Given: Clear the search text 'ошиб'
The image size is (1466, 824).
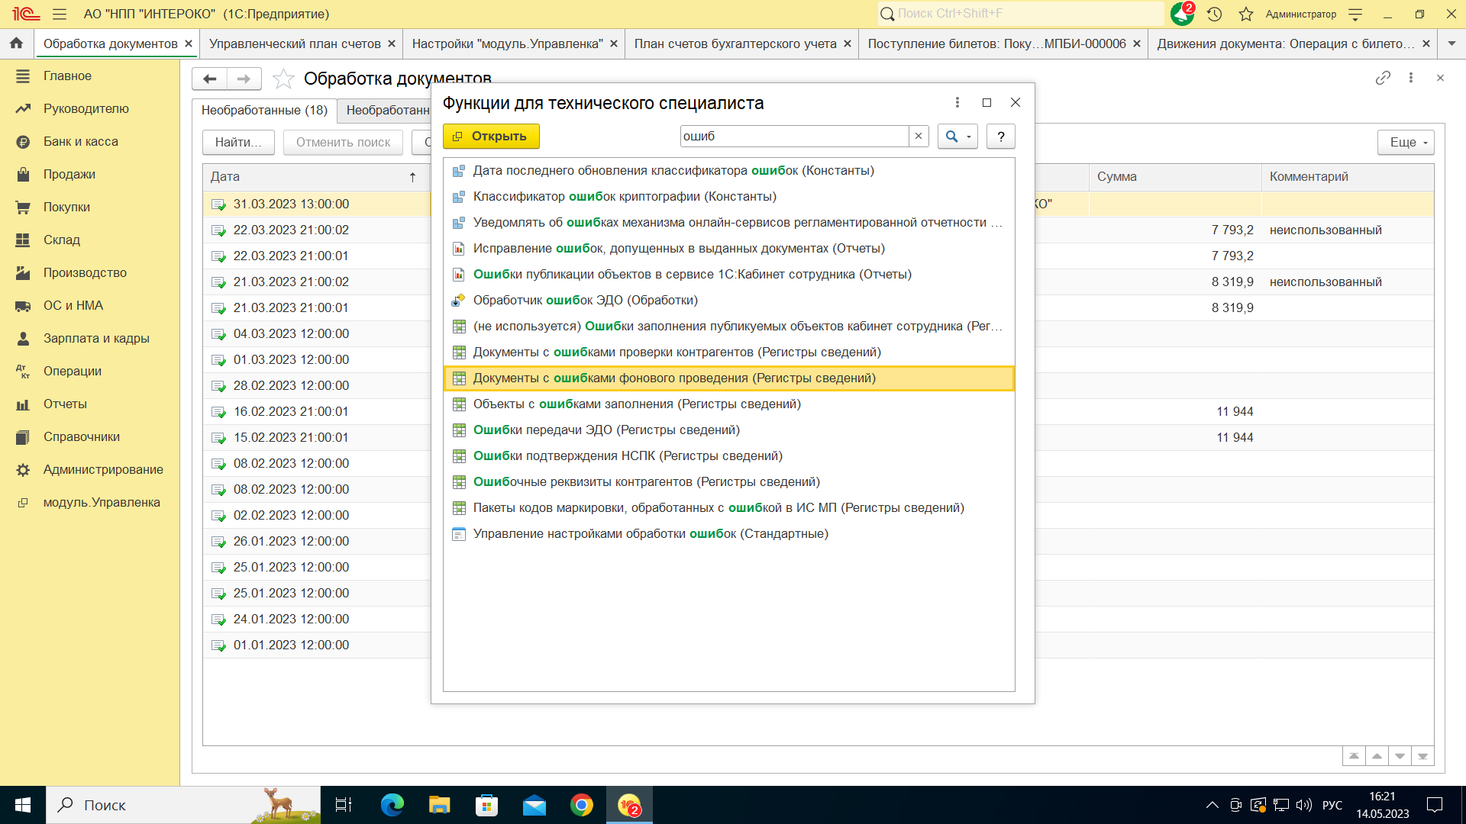Looking at the screenshot, I should [919, 136].
